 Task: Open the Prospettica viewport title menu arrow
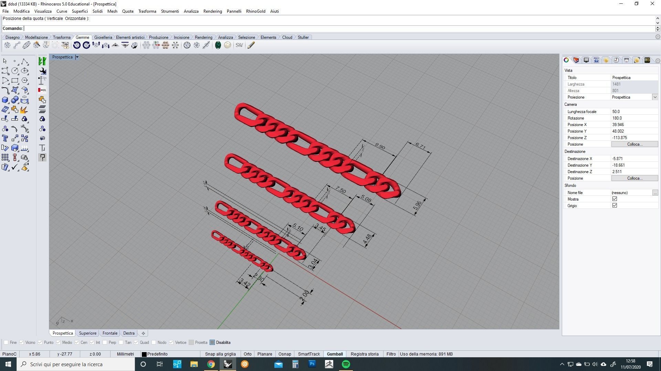pos(77,57)
